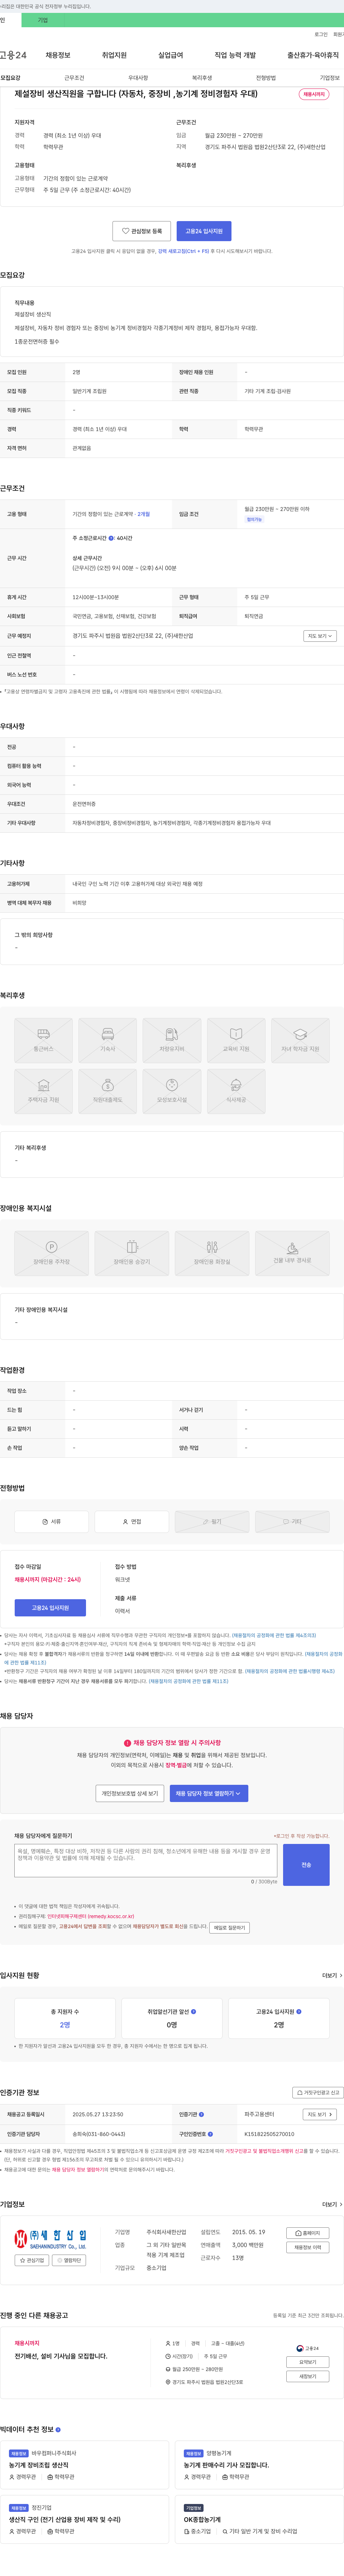344x2576 pixels.
Task: Click the 오상보육시설 icon
Action: coord(172,1092)
